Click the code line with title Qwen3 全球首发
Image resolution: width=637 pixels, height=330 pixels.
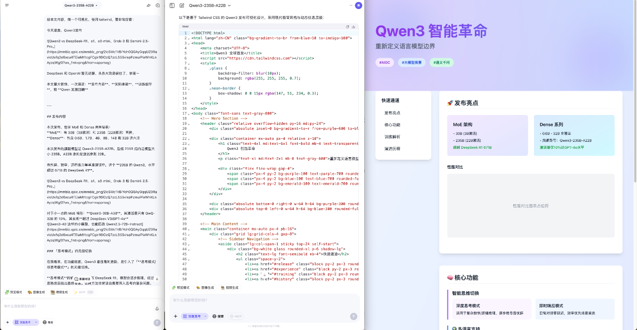pos(230,53)
